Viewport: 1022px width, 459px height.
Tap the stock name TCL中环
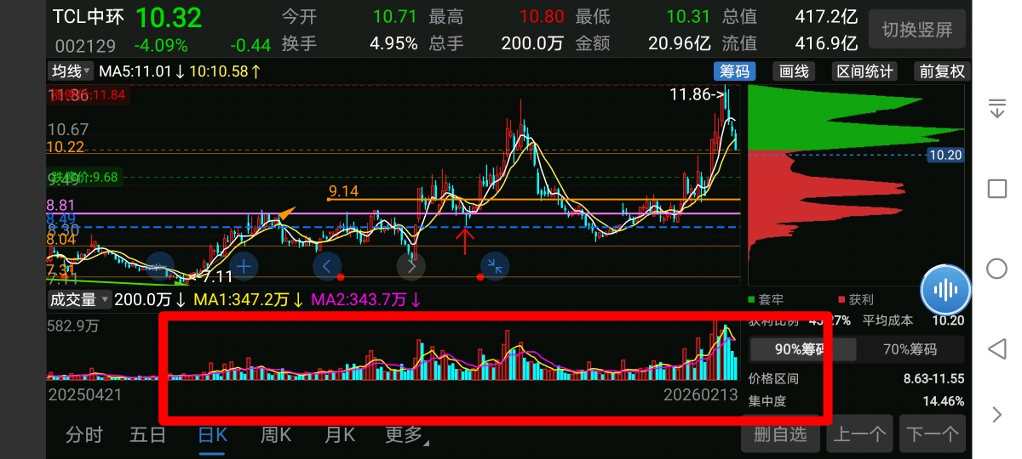tap(89, 17)
